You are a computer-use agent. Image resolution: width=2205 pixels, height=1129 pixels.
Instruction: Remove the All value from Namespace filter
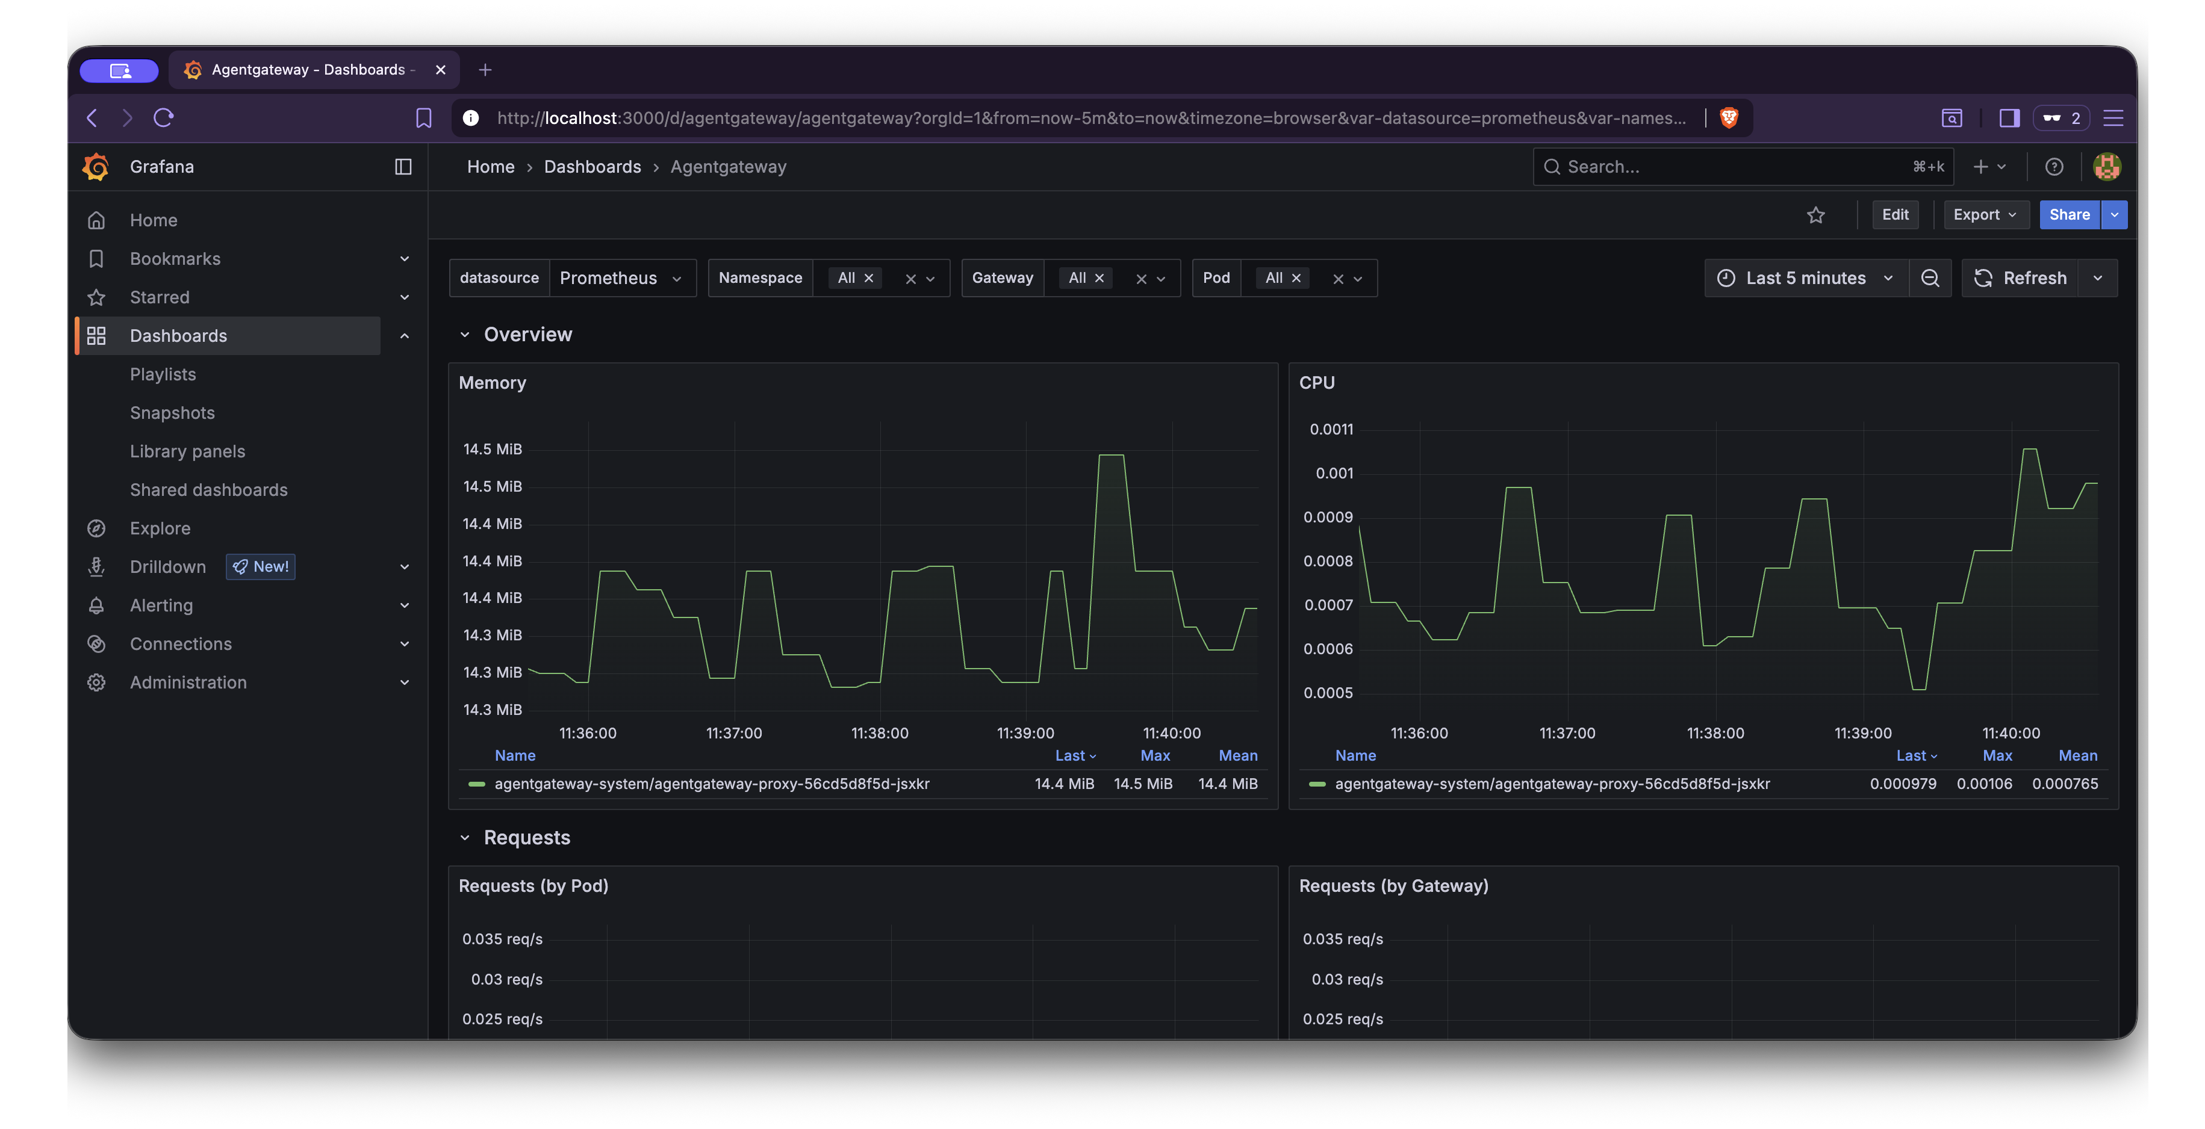point(869,278)
